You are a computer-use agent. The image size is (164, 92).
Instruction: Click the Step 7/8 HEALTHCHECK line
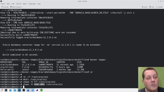[67, 13]
